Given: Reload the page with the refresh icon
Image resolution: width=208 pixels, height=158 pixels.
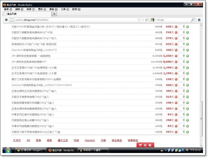Looking at the screenshot, I should point(146,20).
